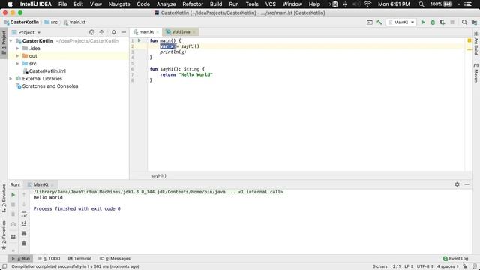480x270 pixels.
Task: Click the restore layout icon in Run panel
Action: pyautogui.click(x=13, y=237)
